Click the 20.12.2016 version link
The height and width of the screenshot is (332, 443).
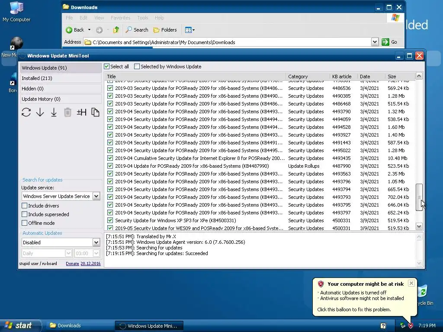(90, 263)
